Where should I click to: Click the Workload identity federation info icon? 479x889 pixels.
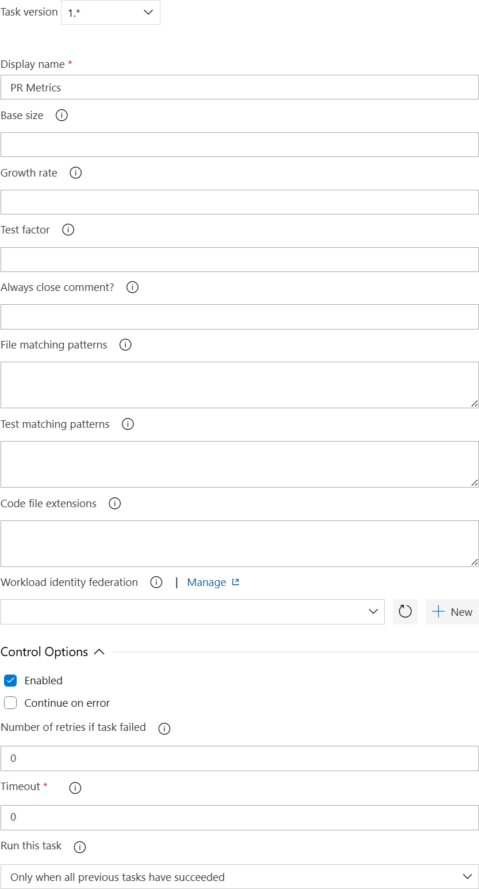[x=156, y=582]
